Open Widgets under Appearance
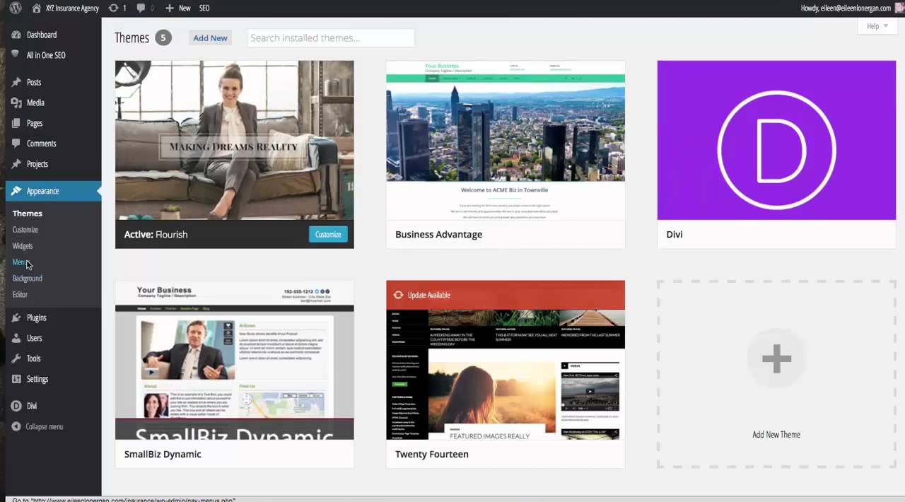905x502 pixels. click(x=23, y=246)
